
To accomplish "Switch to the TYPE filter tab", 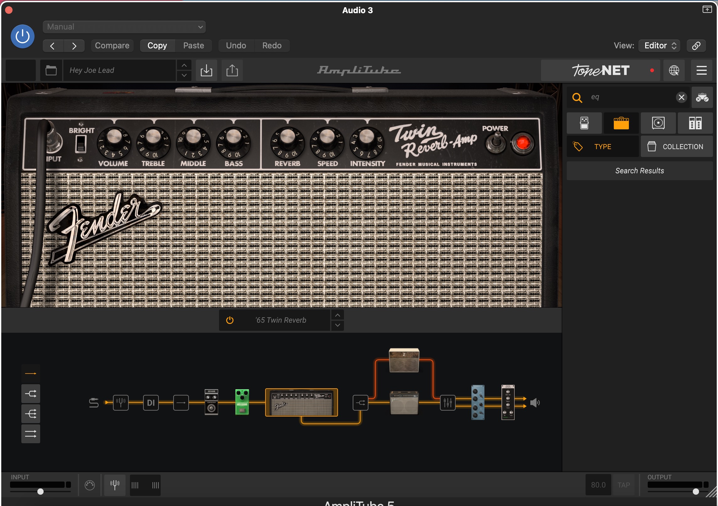I will tap(603, 147).
